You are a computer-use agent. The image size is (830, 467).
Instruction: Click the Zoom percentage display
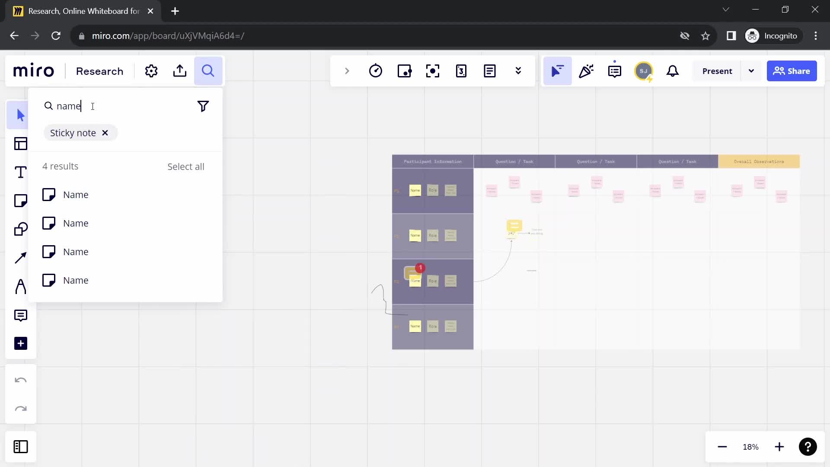pos(750,447)
